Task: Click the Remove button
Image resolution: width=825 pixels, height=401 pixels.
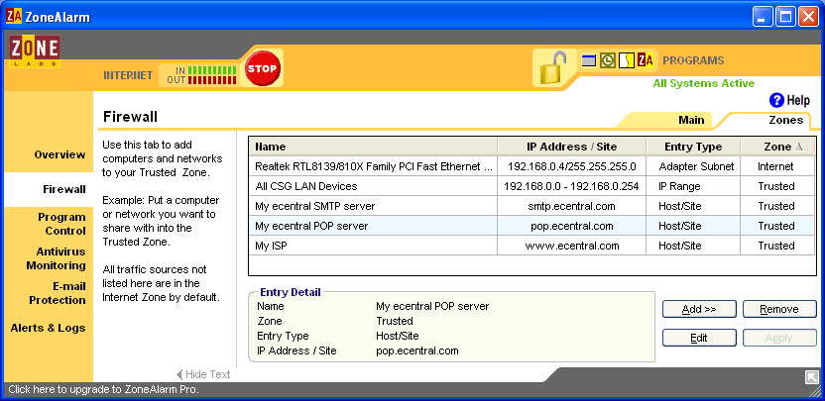Action: pos(778,309)
